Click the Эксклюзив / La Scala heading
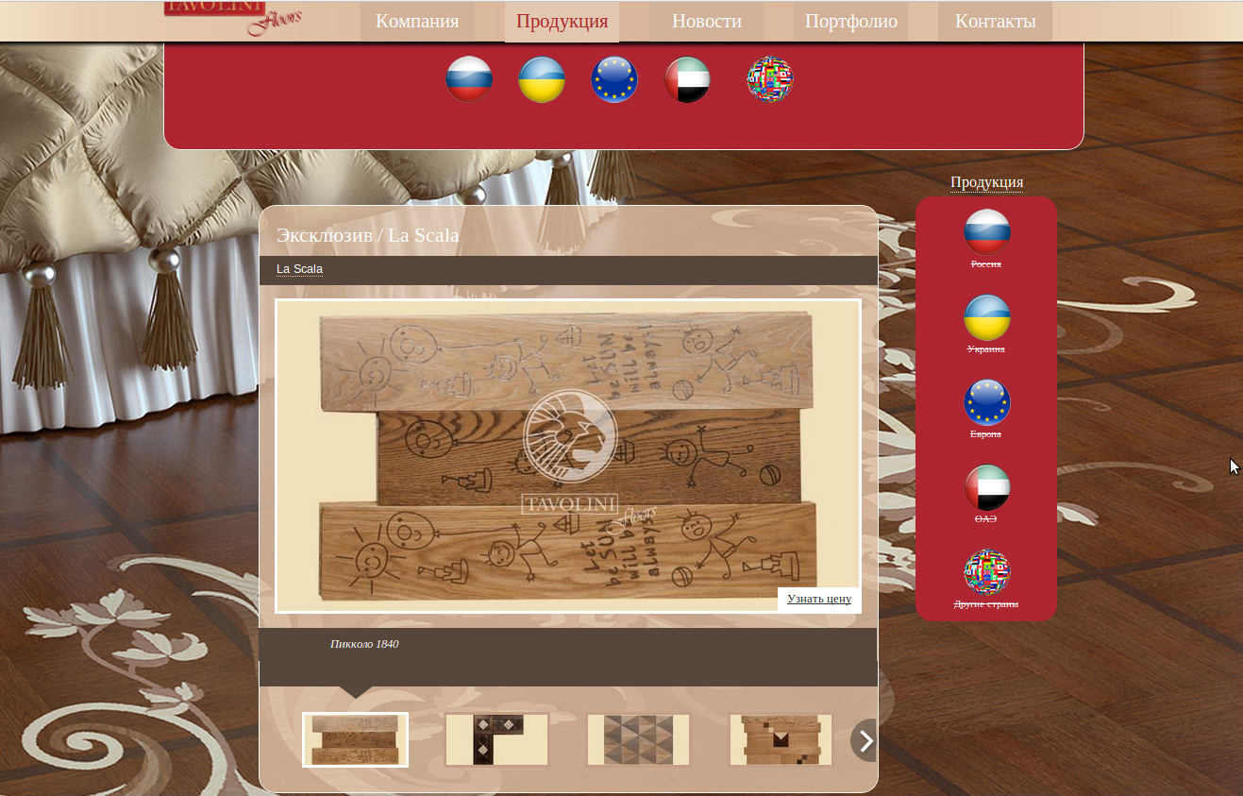1243x796 pixels. pyautogui.click(x=368, y=235)
